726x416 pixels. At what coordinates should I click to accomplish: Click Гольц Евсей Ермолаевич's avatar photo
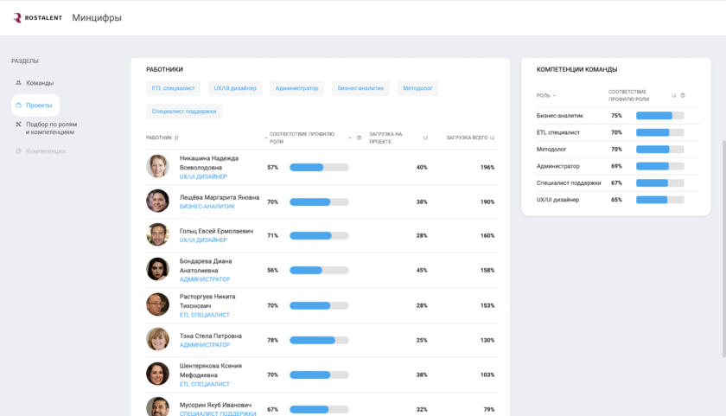coord(157,234)
